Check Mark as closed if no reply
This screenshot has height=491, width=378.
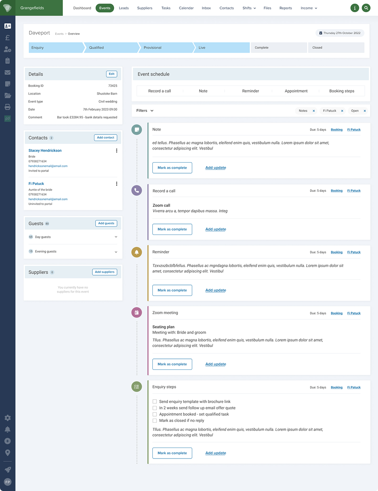(x=154, y=421)
